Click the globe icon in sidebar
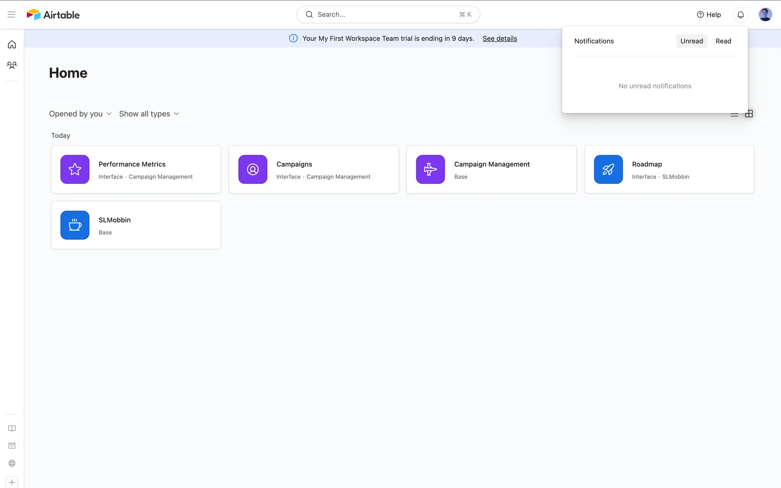The image size is (781, 488). 12,463
